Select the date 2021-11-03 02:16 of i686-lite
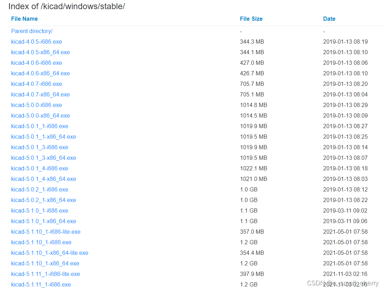The width and height of the screenshot is (384, 290). click(x=345, y=274)
